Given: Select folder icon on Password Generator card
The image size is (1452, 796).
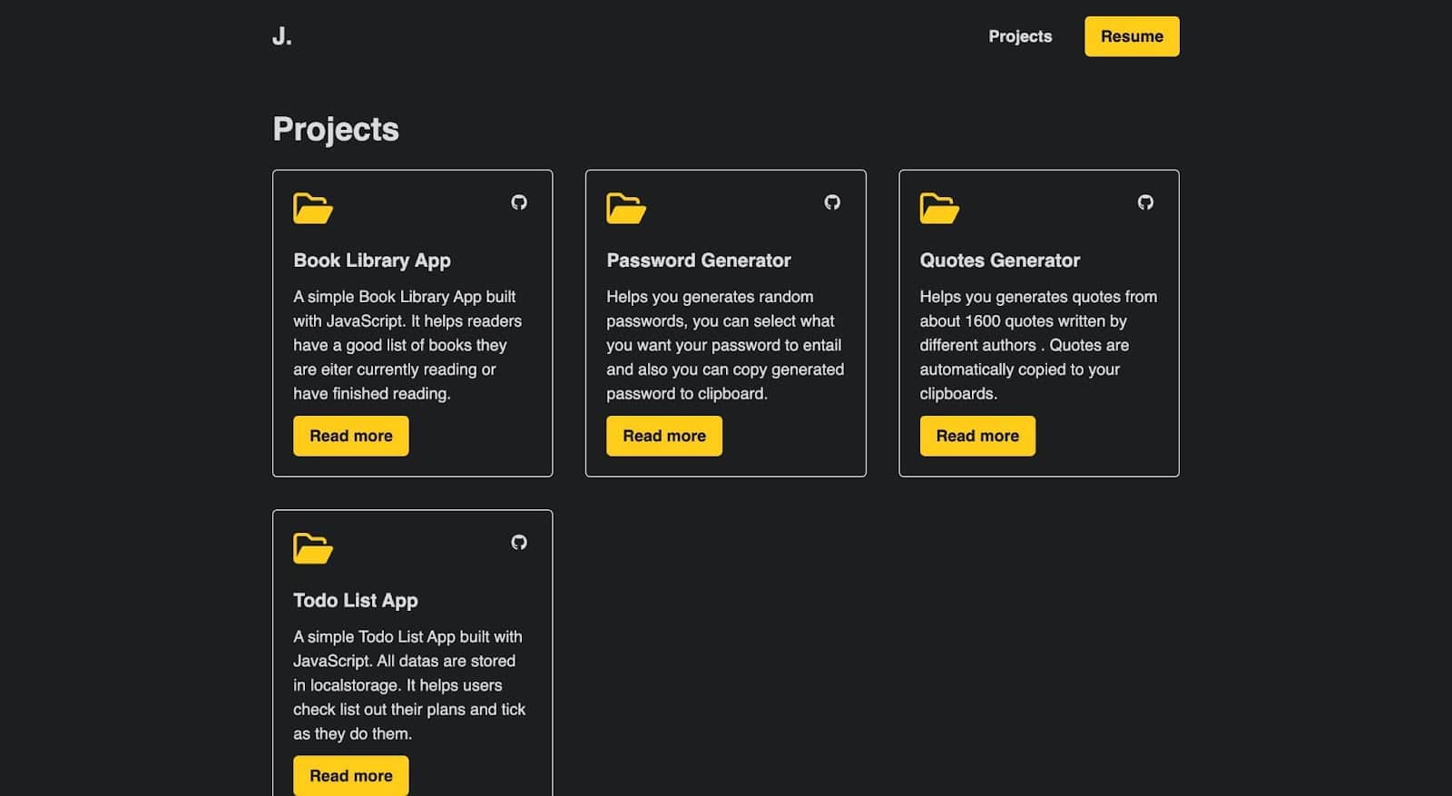Looking at the screenshot, I should coord(626,209).
